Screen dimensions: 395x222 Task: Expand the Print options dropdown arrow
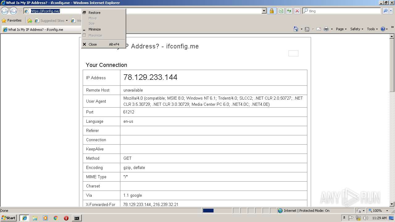click(332, 29)
